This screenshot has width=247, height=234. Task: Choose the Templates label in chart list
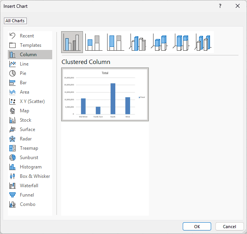point(30,45)
